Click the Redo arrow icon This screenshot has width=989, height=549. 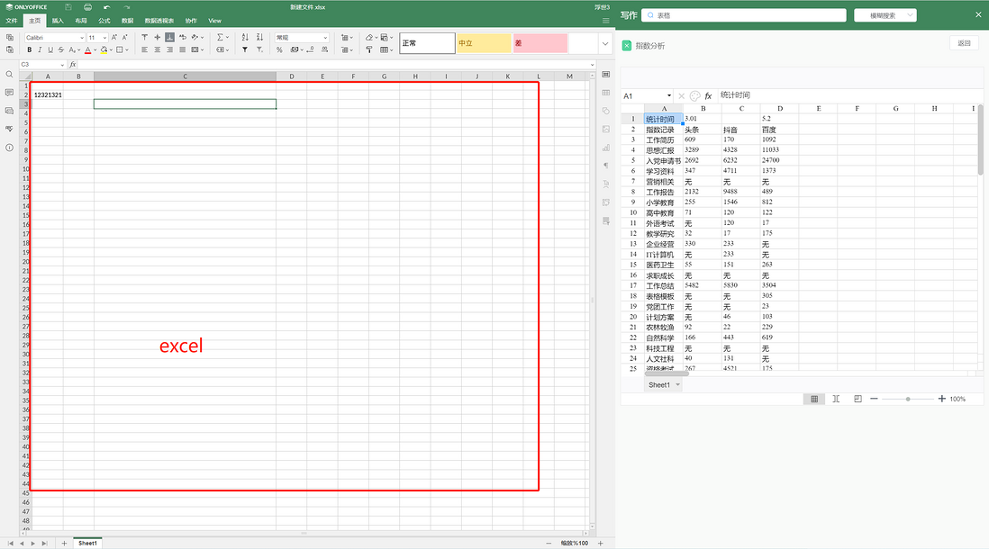coord(127,7)
